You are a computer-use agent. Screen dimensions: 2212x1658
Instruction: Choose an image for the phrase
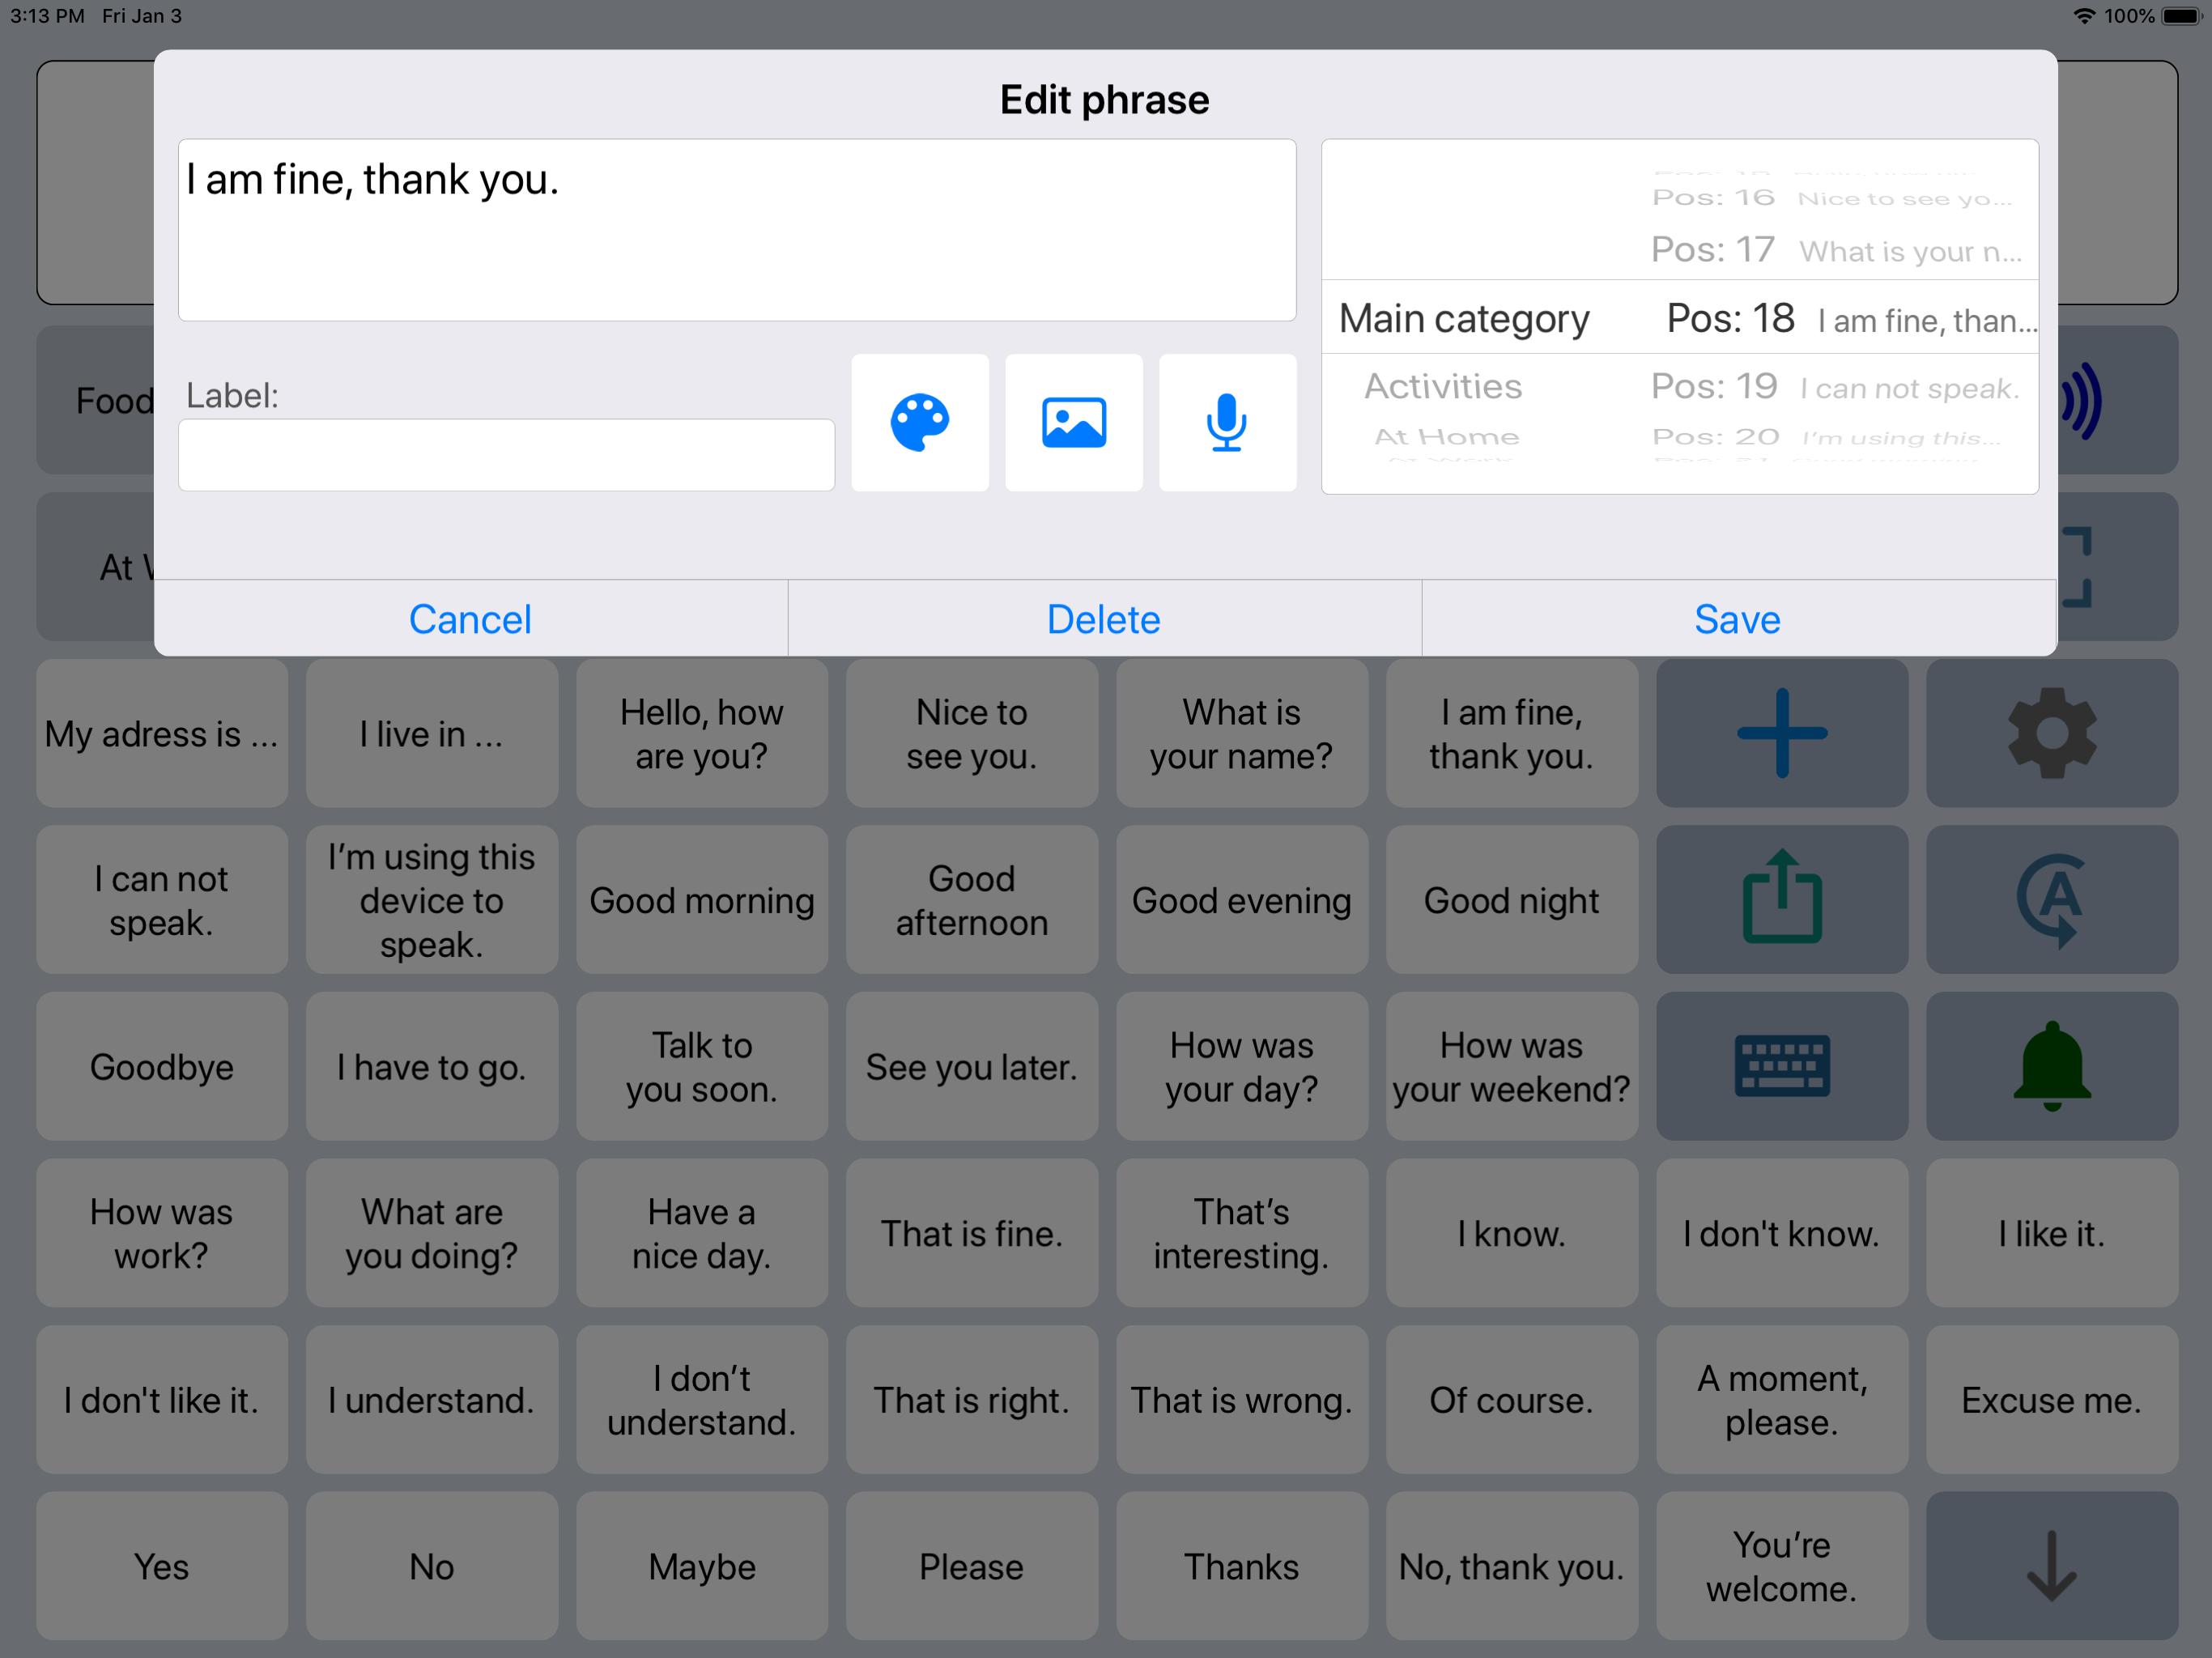[1073, 422]
